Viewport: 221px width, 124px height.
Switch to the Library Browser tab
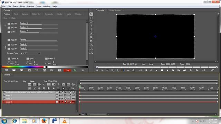(115, 10)
